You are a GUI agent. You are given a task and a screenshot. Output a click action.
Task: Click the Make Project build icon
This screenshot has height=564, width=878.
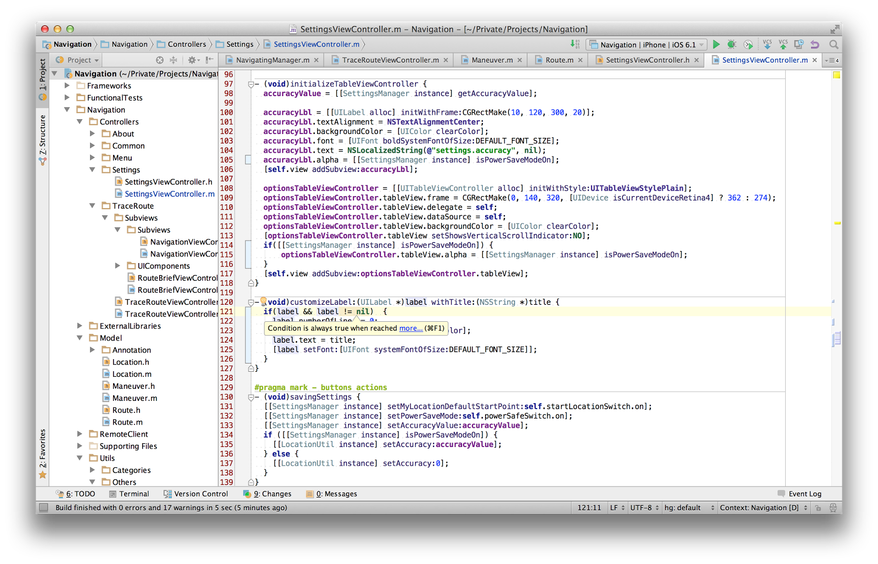(x=575, y=44)
